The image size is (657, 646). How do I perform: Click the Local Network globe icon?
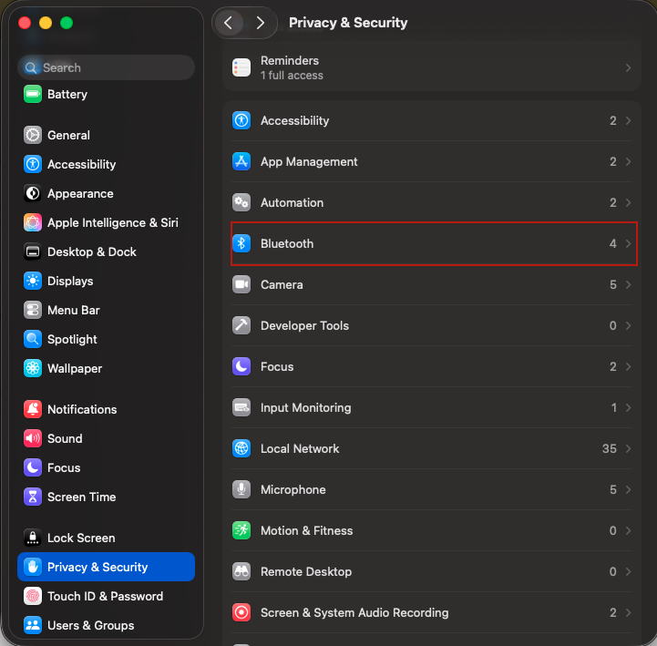[x=241, y=448]
